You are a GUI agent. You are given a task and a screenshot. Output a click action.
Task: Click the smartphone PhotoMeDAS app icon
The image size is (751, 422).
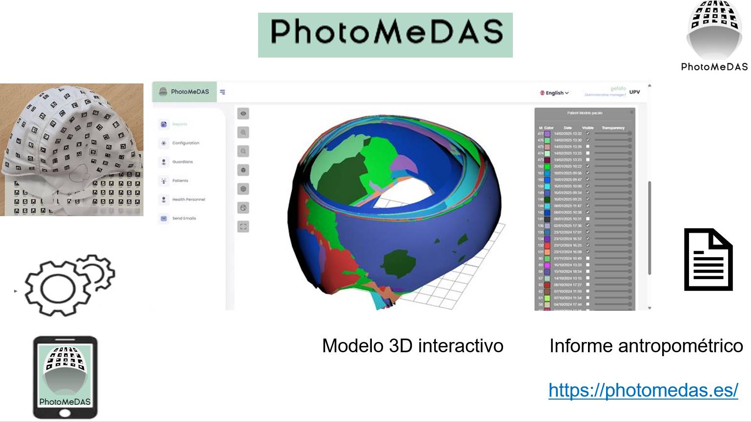pos(65,377)
